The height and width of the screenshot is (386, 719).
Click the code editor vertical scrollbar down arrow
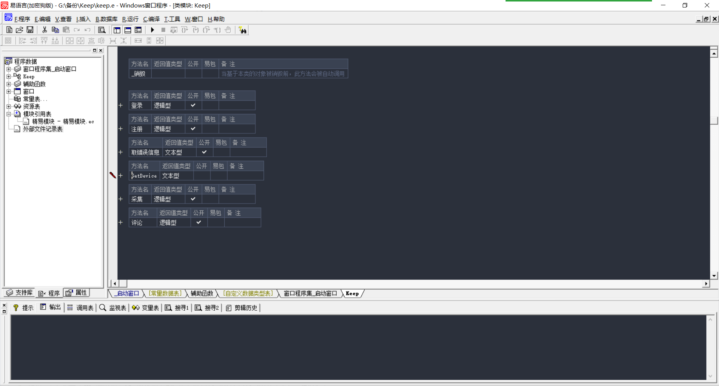(x=714, y=275)
